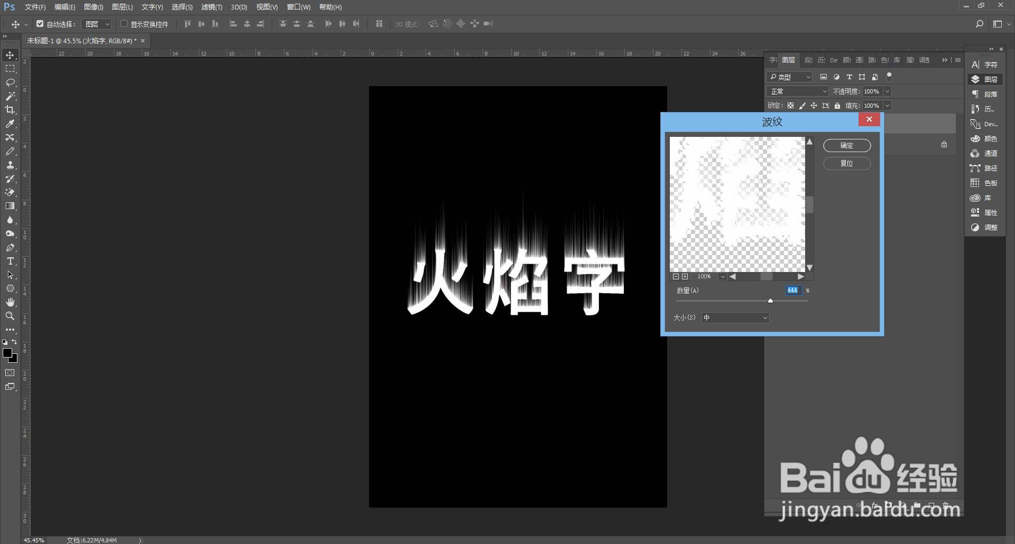Screen dimensions: 1015x544
Task: Select the Eyedropper tool
Action: [x=10, y=124]
